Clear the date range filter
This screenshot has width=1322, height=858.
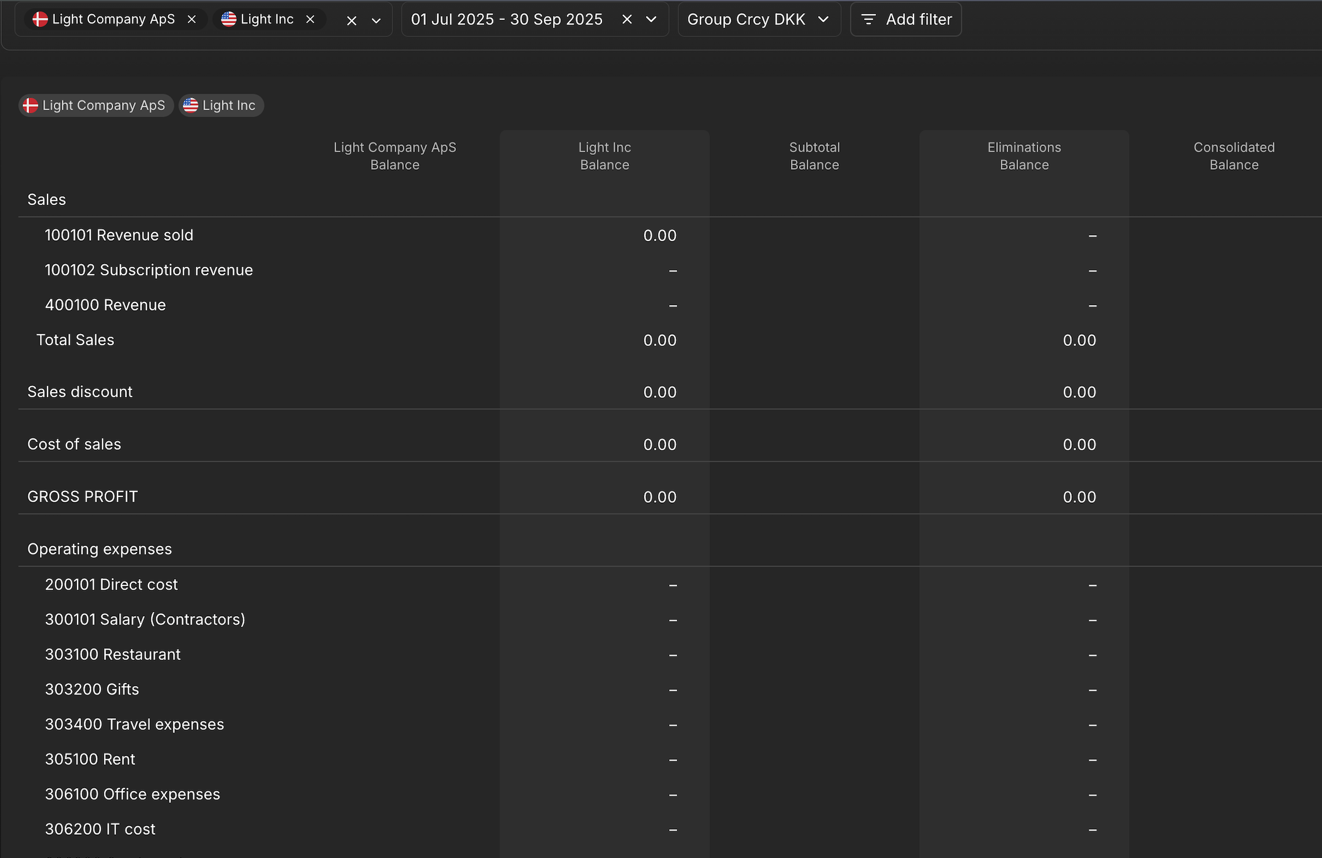pos(627,20)
